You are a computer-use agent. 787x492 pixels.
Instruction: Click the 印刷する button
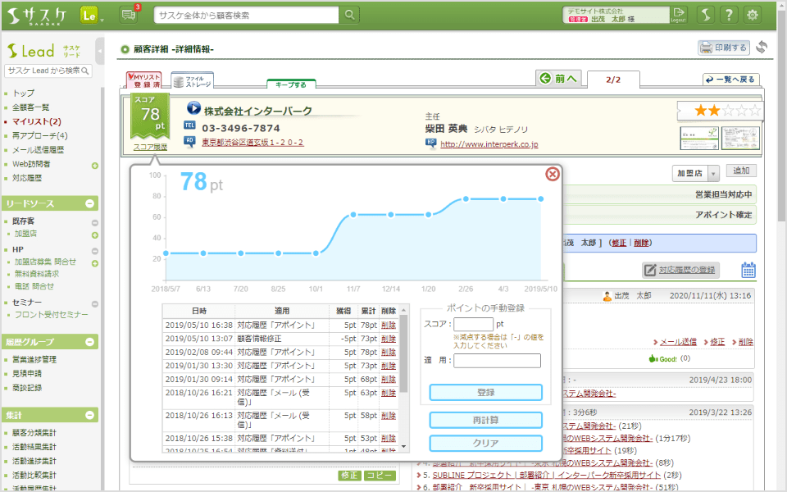click(723, 48)
